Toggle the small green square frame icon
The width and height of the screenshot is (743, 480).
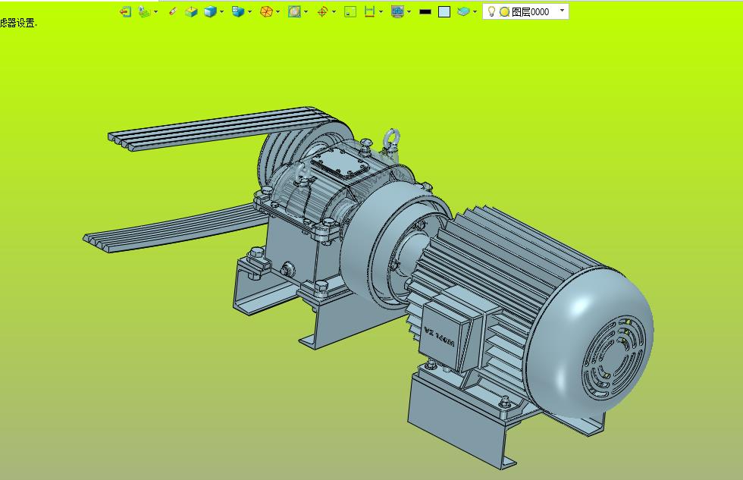tap(350, 11)
